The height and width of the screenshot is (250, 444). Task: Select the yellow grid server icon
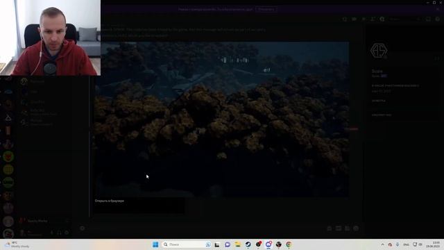(x=8, y=169)
